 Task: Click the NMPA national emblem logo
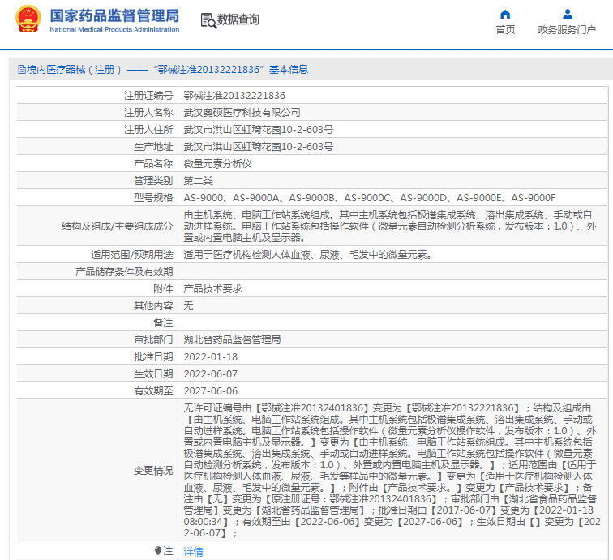point(28,19)
